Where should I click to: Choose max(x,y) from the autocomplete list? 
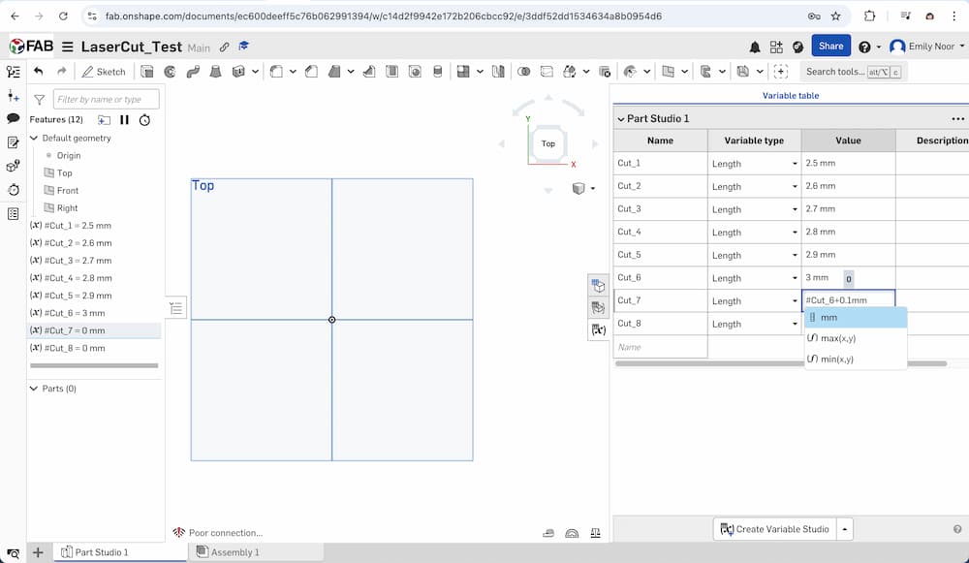click(856, 338)
